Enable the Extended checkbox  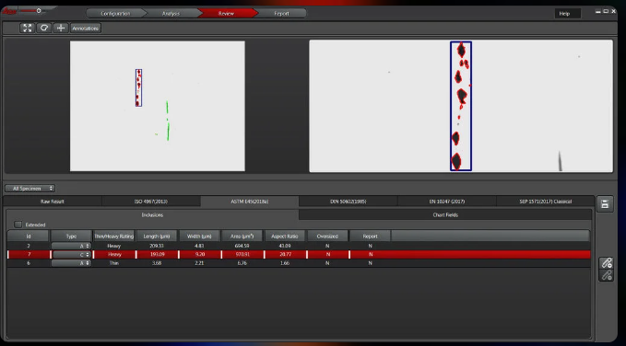[18, 225]
